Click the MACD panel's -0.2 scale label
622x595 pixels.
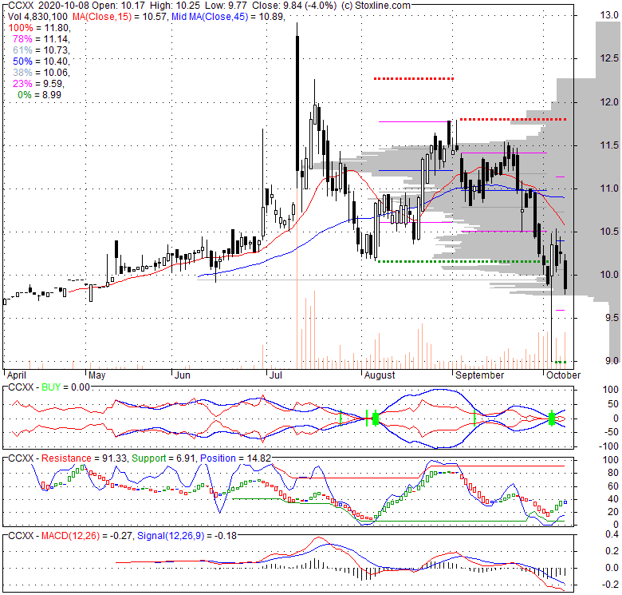(610, 585)
